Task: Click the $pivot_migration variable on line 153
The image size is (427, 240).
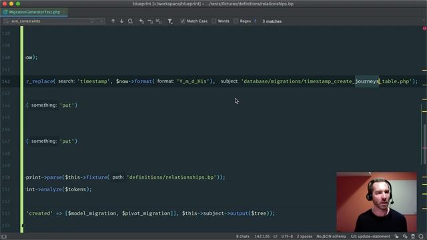Action: [x=146, y=213]
